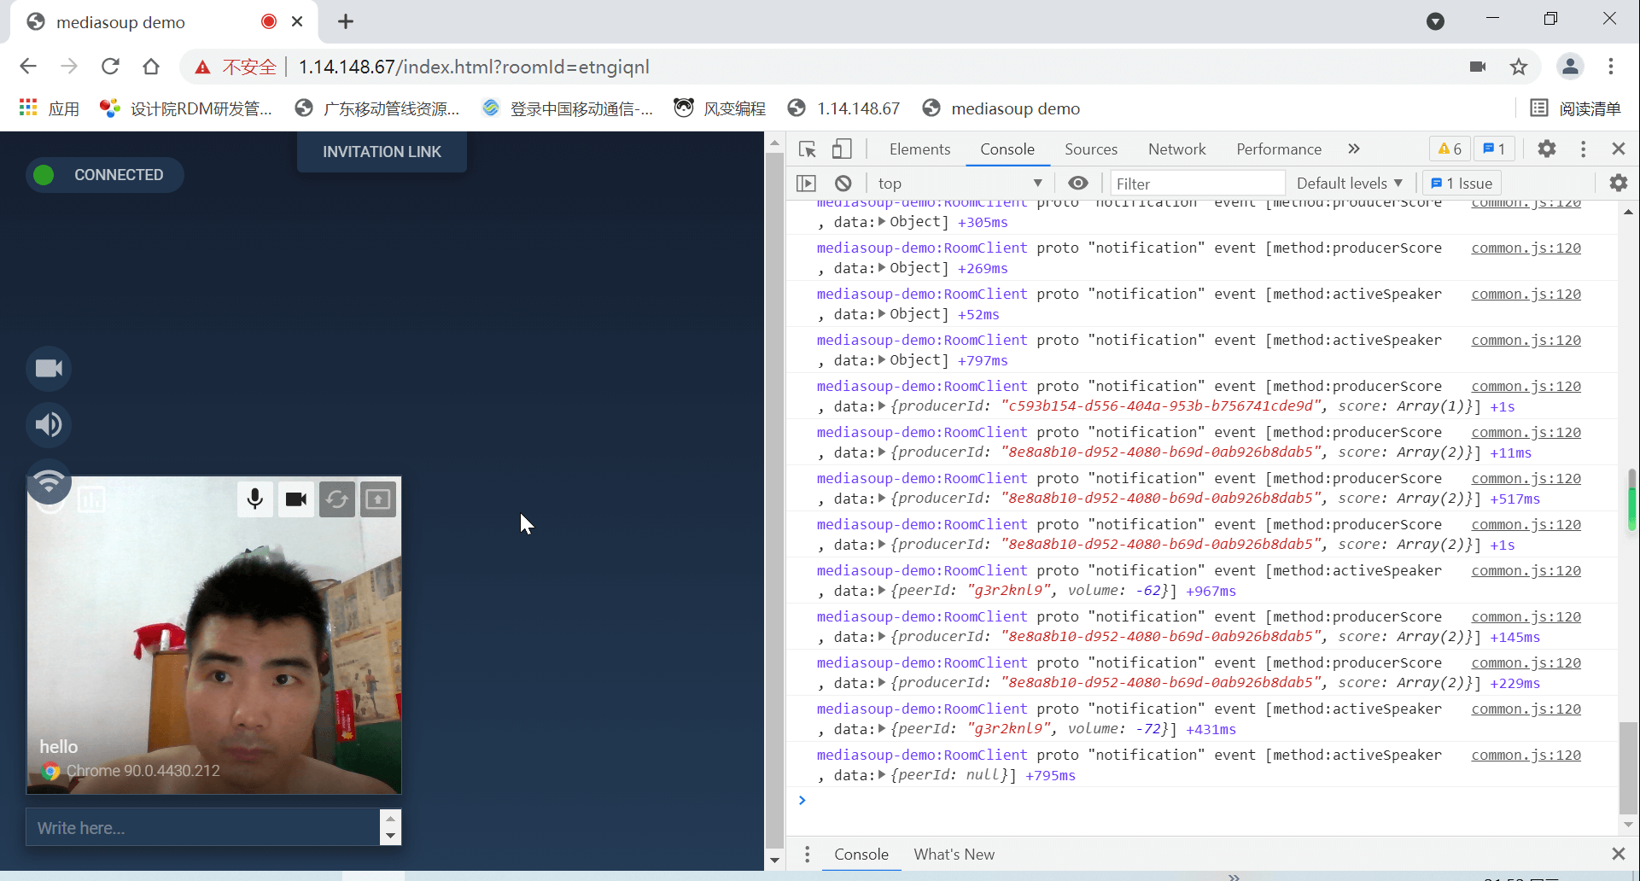
Task: Expand producerId c593b154 data object
Action: 882,406
